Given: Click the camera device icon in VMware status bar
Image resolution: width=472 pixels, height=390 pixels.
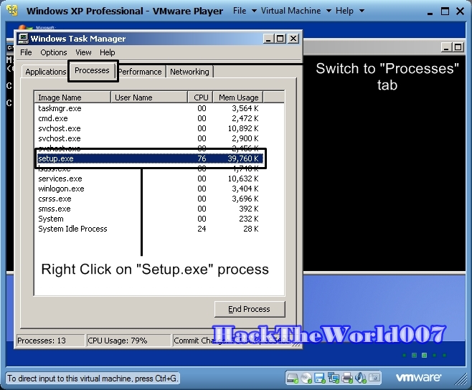Looking at the screenshot, I should (x=374, y=378).
